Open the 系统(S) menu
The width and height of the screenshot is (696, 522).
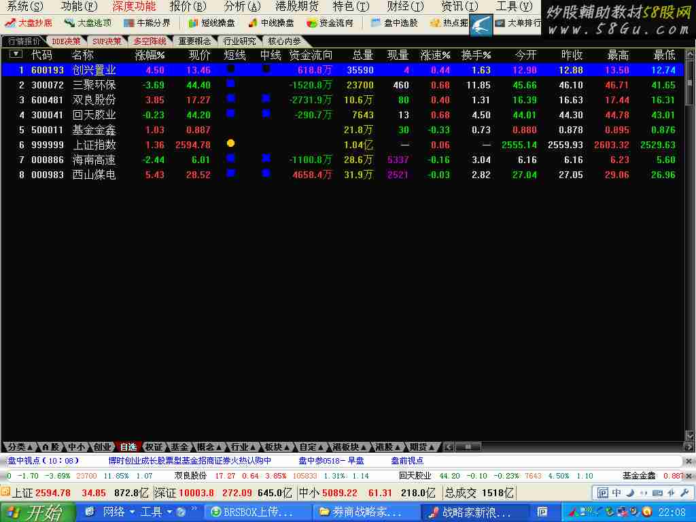(x=25, y=6)
